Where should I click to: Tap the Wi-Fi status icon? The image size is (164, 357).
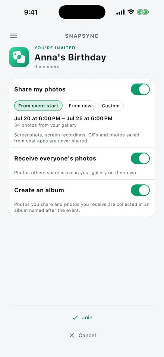click(x=131, y=12)
